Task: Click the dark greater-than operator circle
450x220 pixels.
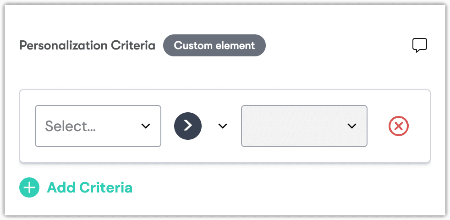Action: click(x=188, y=126)
